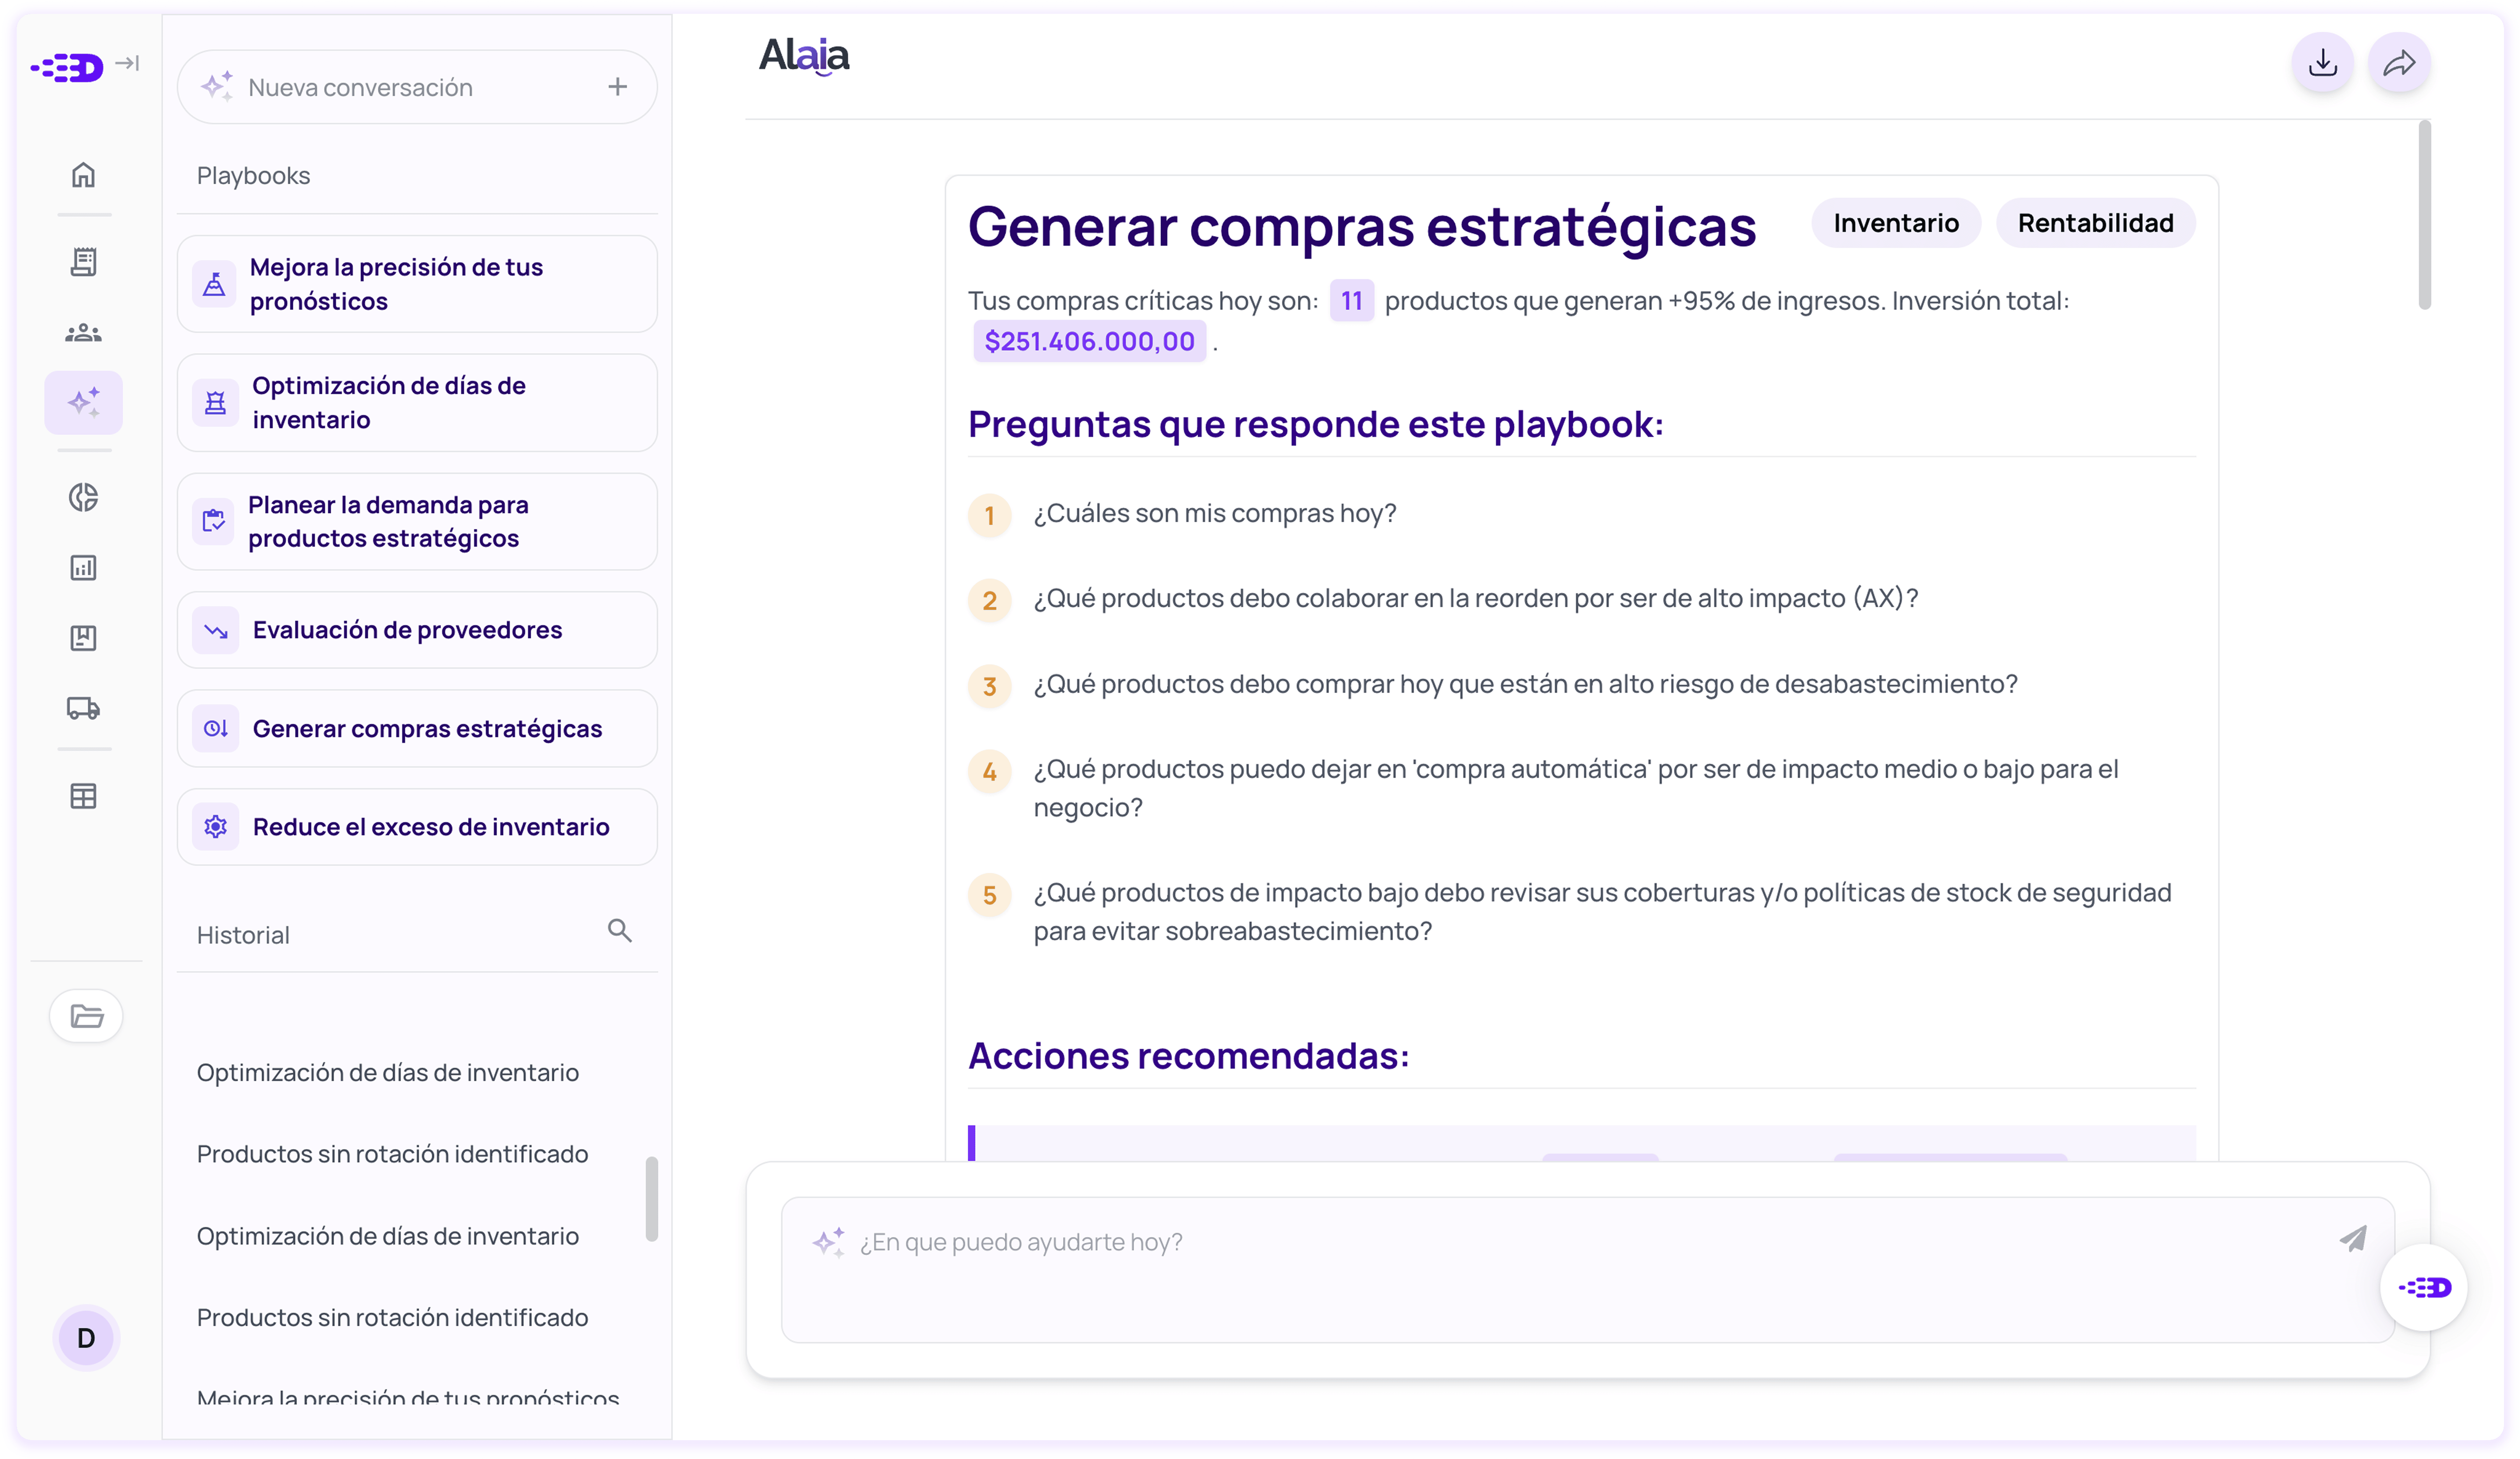Open floating Datup chat bubble
The height and width of the screenshot is (1459, 2520).
pyautogui.click(x=2424, y=1287)
